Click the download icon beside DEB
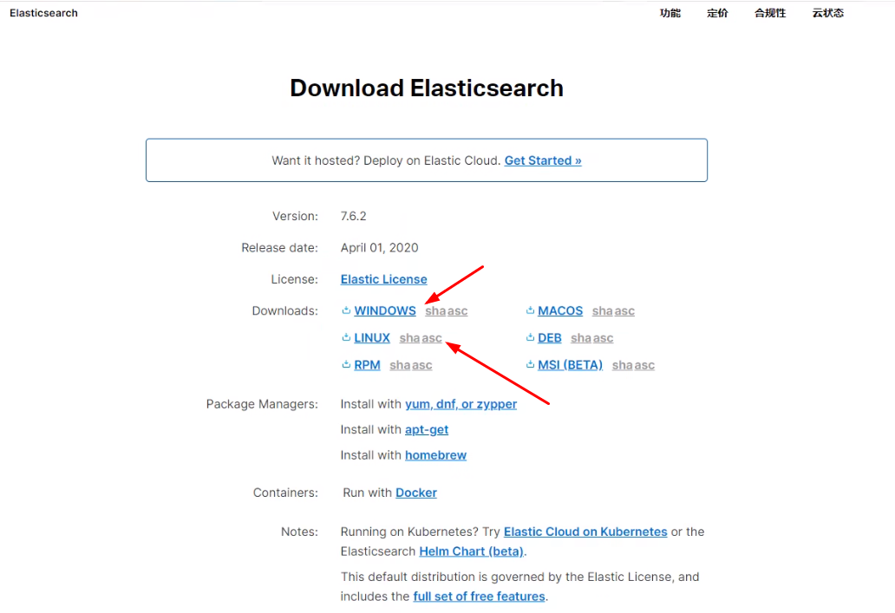The width and height of the screenshot is (895, 613). [x=530, y=337]
